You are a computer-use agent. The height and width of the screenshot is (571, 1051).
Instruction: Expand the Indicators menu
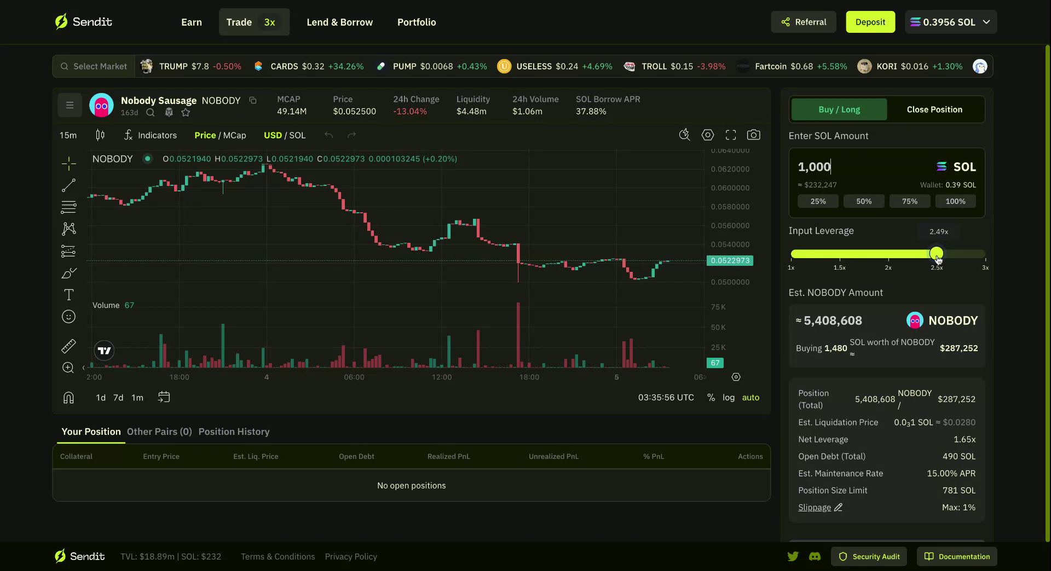(x=151, y=135)
